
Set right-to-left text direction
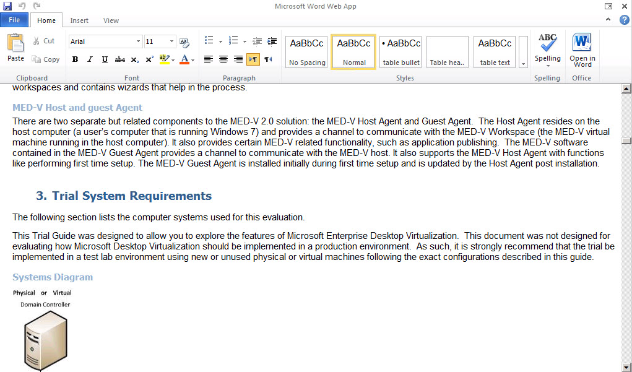(268, 59)
